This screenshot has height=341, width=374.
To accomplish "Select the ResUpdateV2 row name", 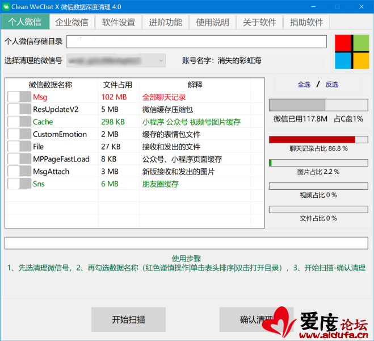I will 56,109.
